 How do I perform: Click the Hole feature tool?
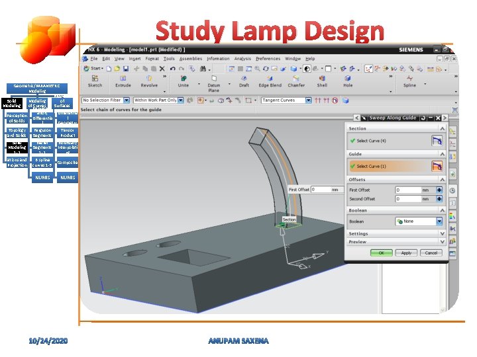pos(348,81)
